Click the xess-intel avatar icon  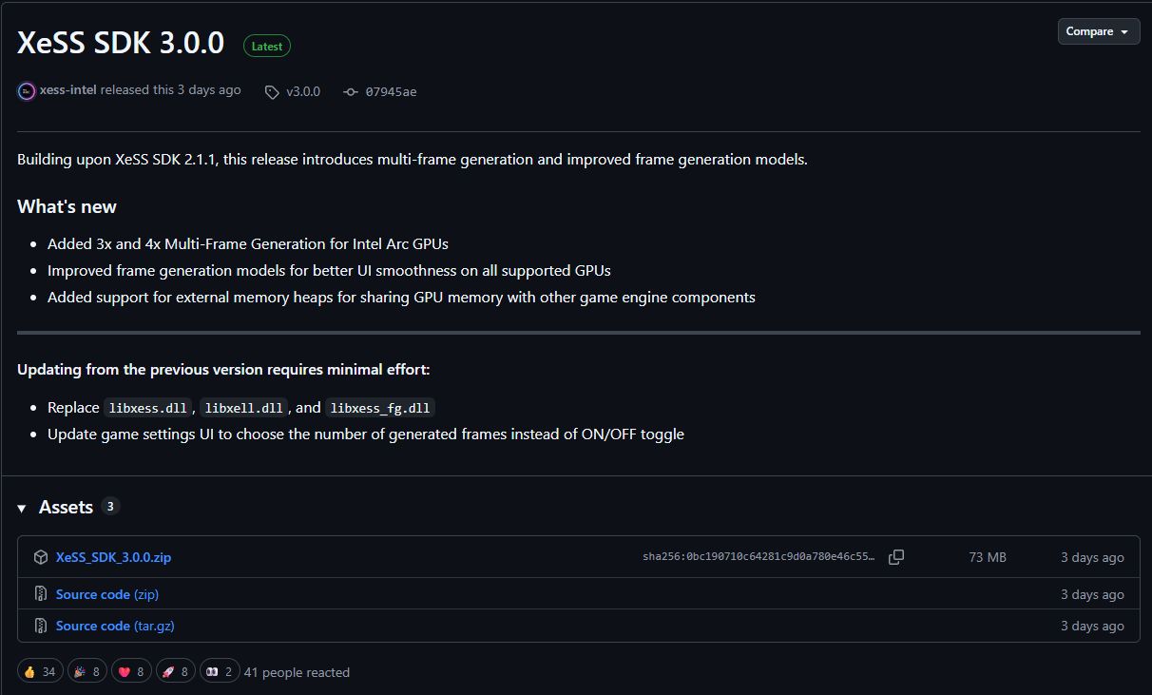click(27, 90)
